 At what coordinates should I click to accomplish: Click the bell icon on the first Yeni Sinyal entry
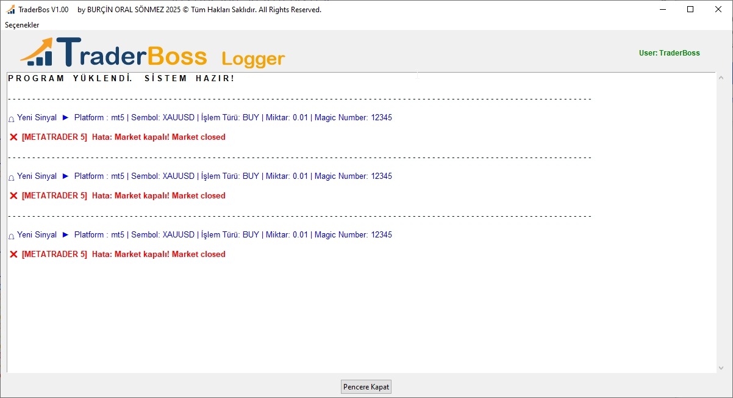point(11,117)
